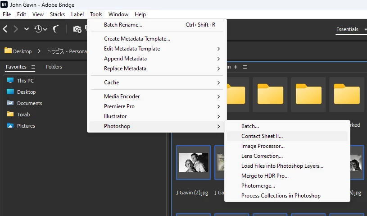Choose Contact Sheet II

point(287,136)
